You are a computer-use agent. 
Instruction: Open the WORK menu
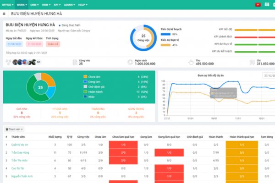point(22,5)
